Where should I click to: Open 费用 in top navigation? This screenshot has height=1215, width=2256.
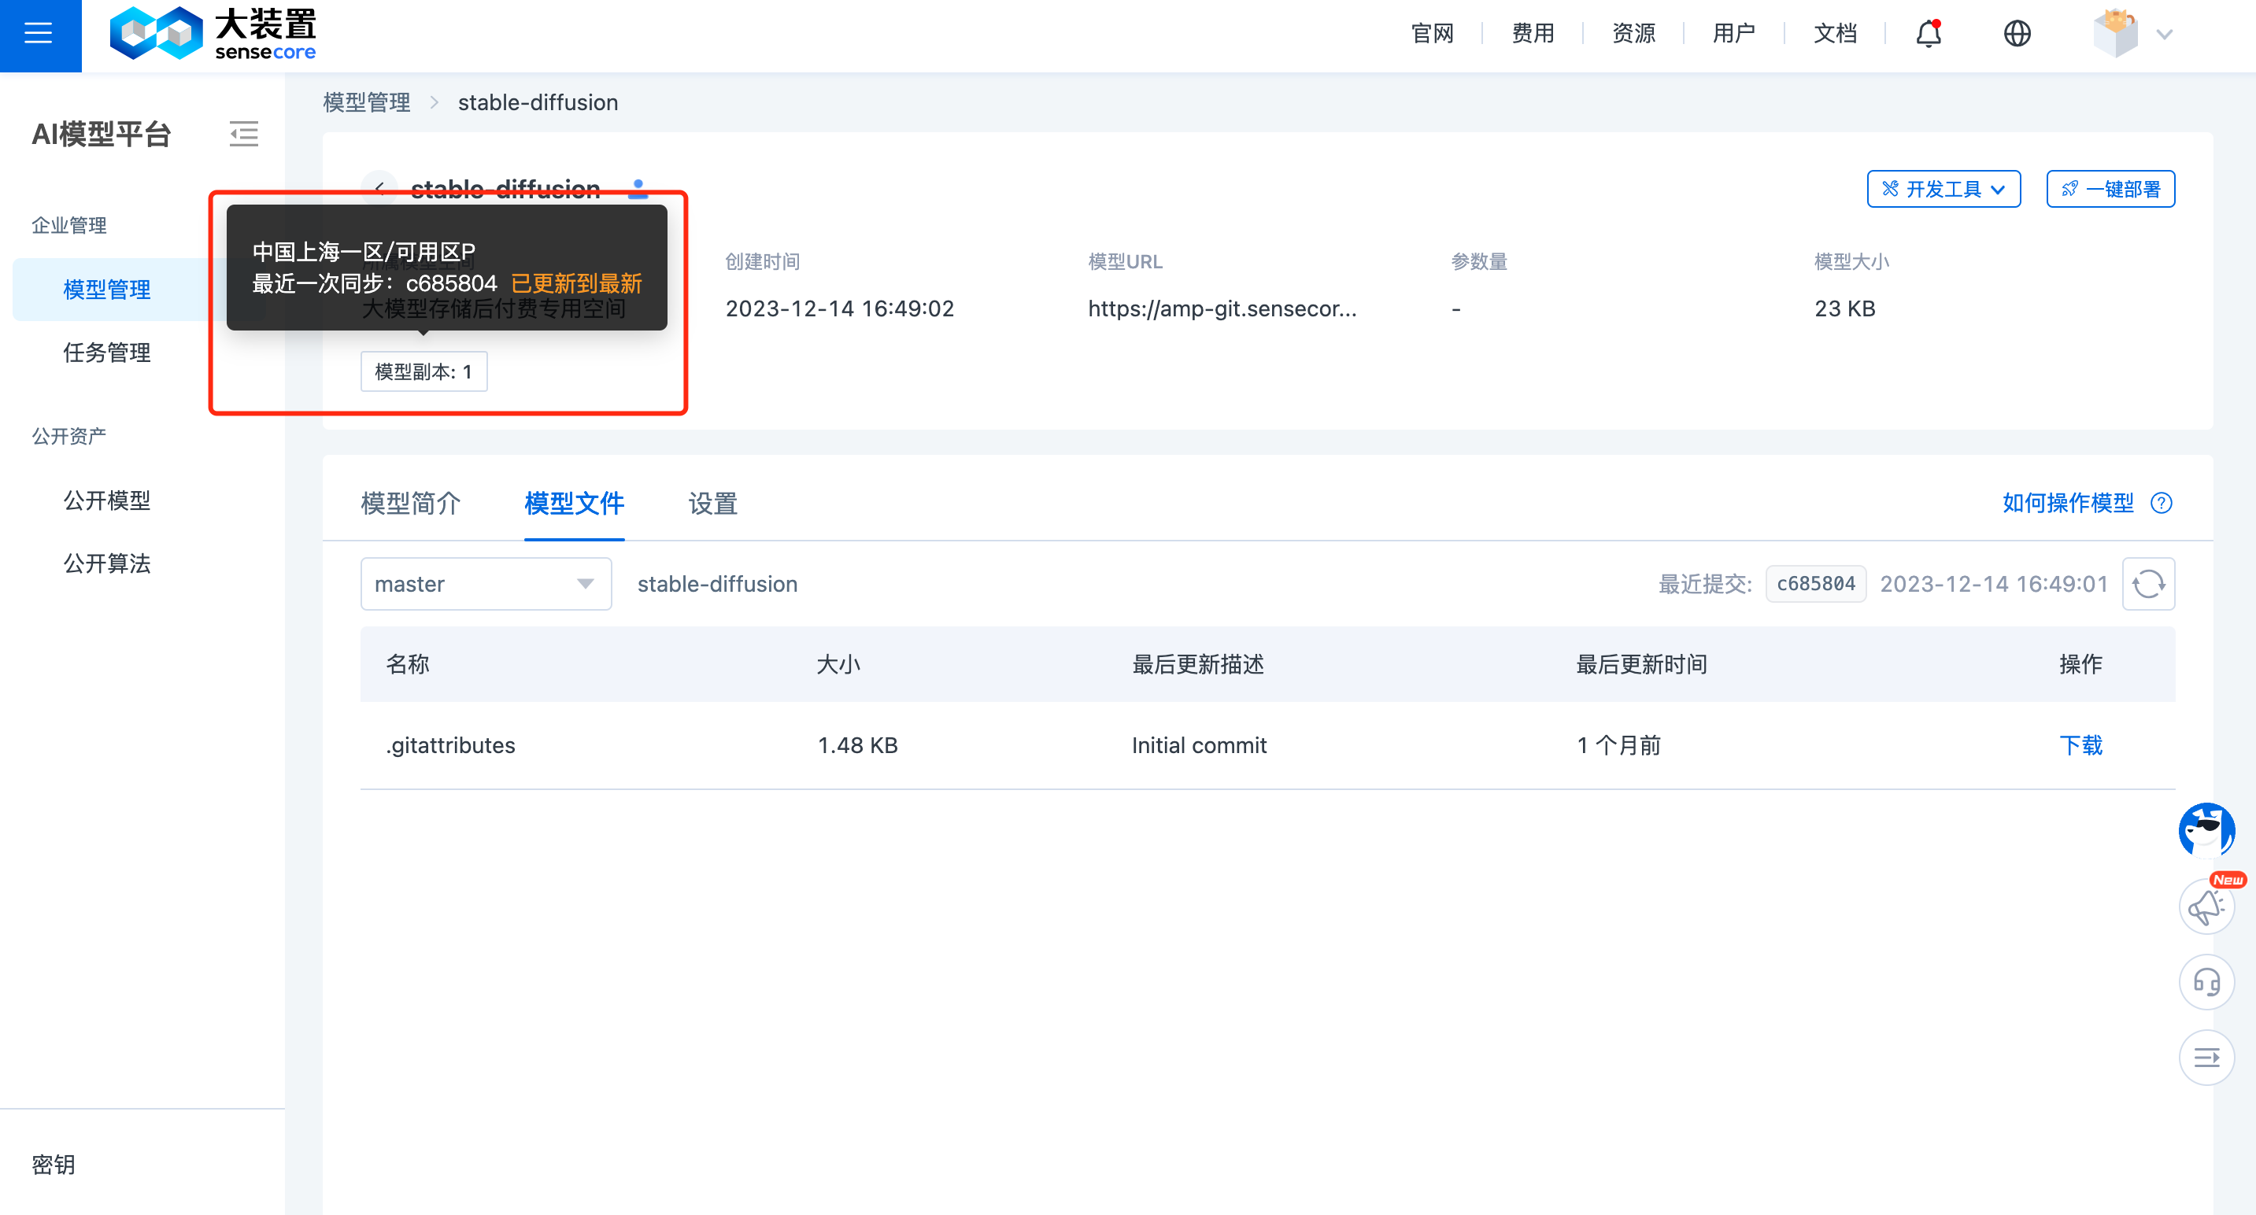click(1533, 34)
